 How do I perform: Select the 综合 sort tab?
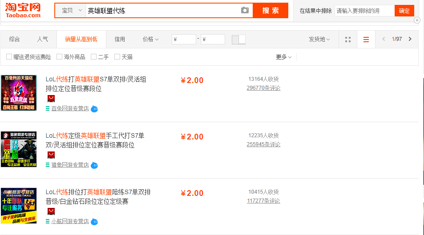pos(14,40)
